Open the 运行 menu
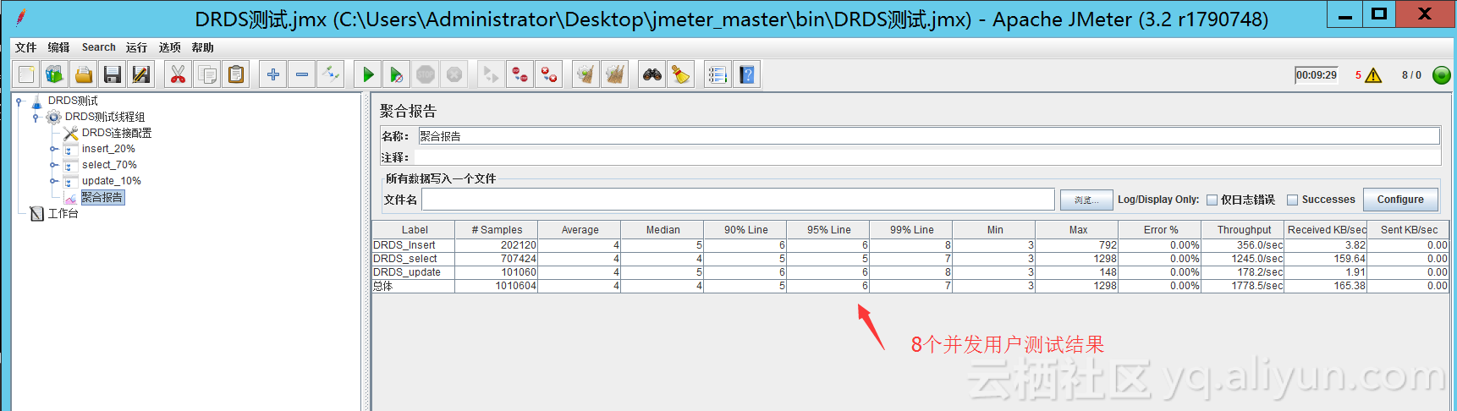 (x=136, y=47)
